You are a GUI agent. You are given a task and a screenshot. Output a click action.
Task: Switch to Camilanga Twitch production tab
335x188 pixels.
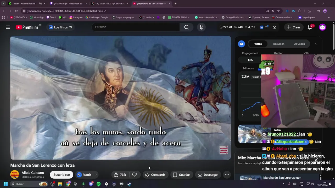click(x=68, y=4)
